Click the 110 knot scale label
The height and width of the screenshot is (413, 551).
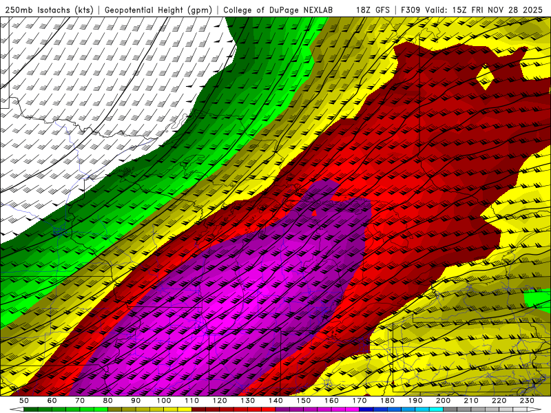[191, 401]
